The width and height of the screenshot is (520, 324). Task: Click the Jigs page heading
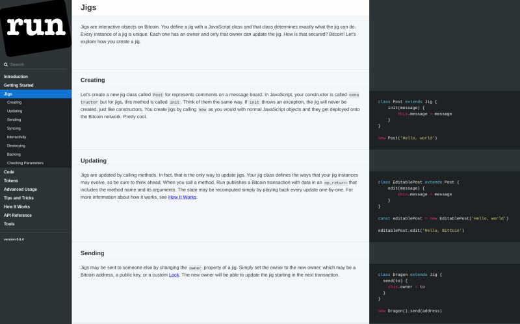tap(88, 7)
